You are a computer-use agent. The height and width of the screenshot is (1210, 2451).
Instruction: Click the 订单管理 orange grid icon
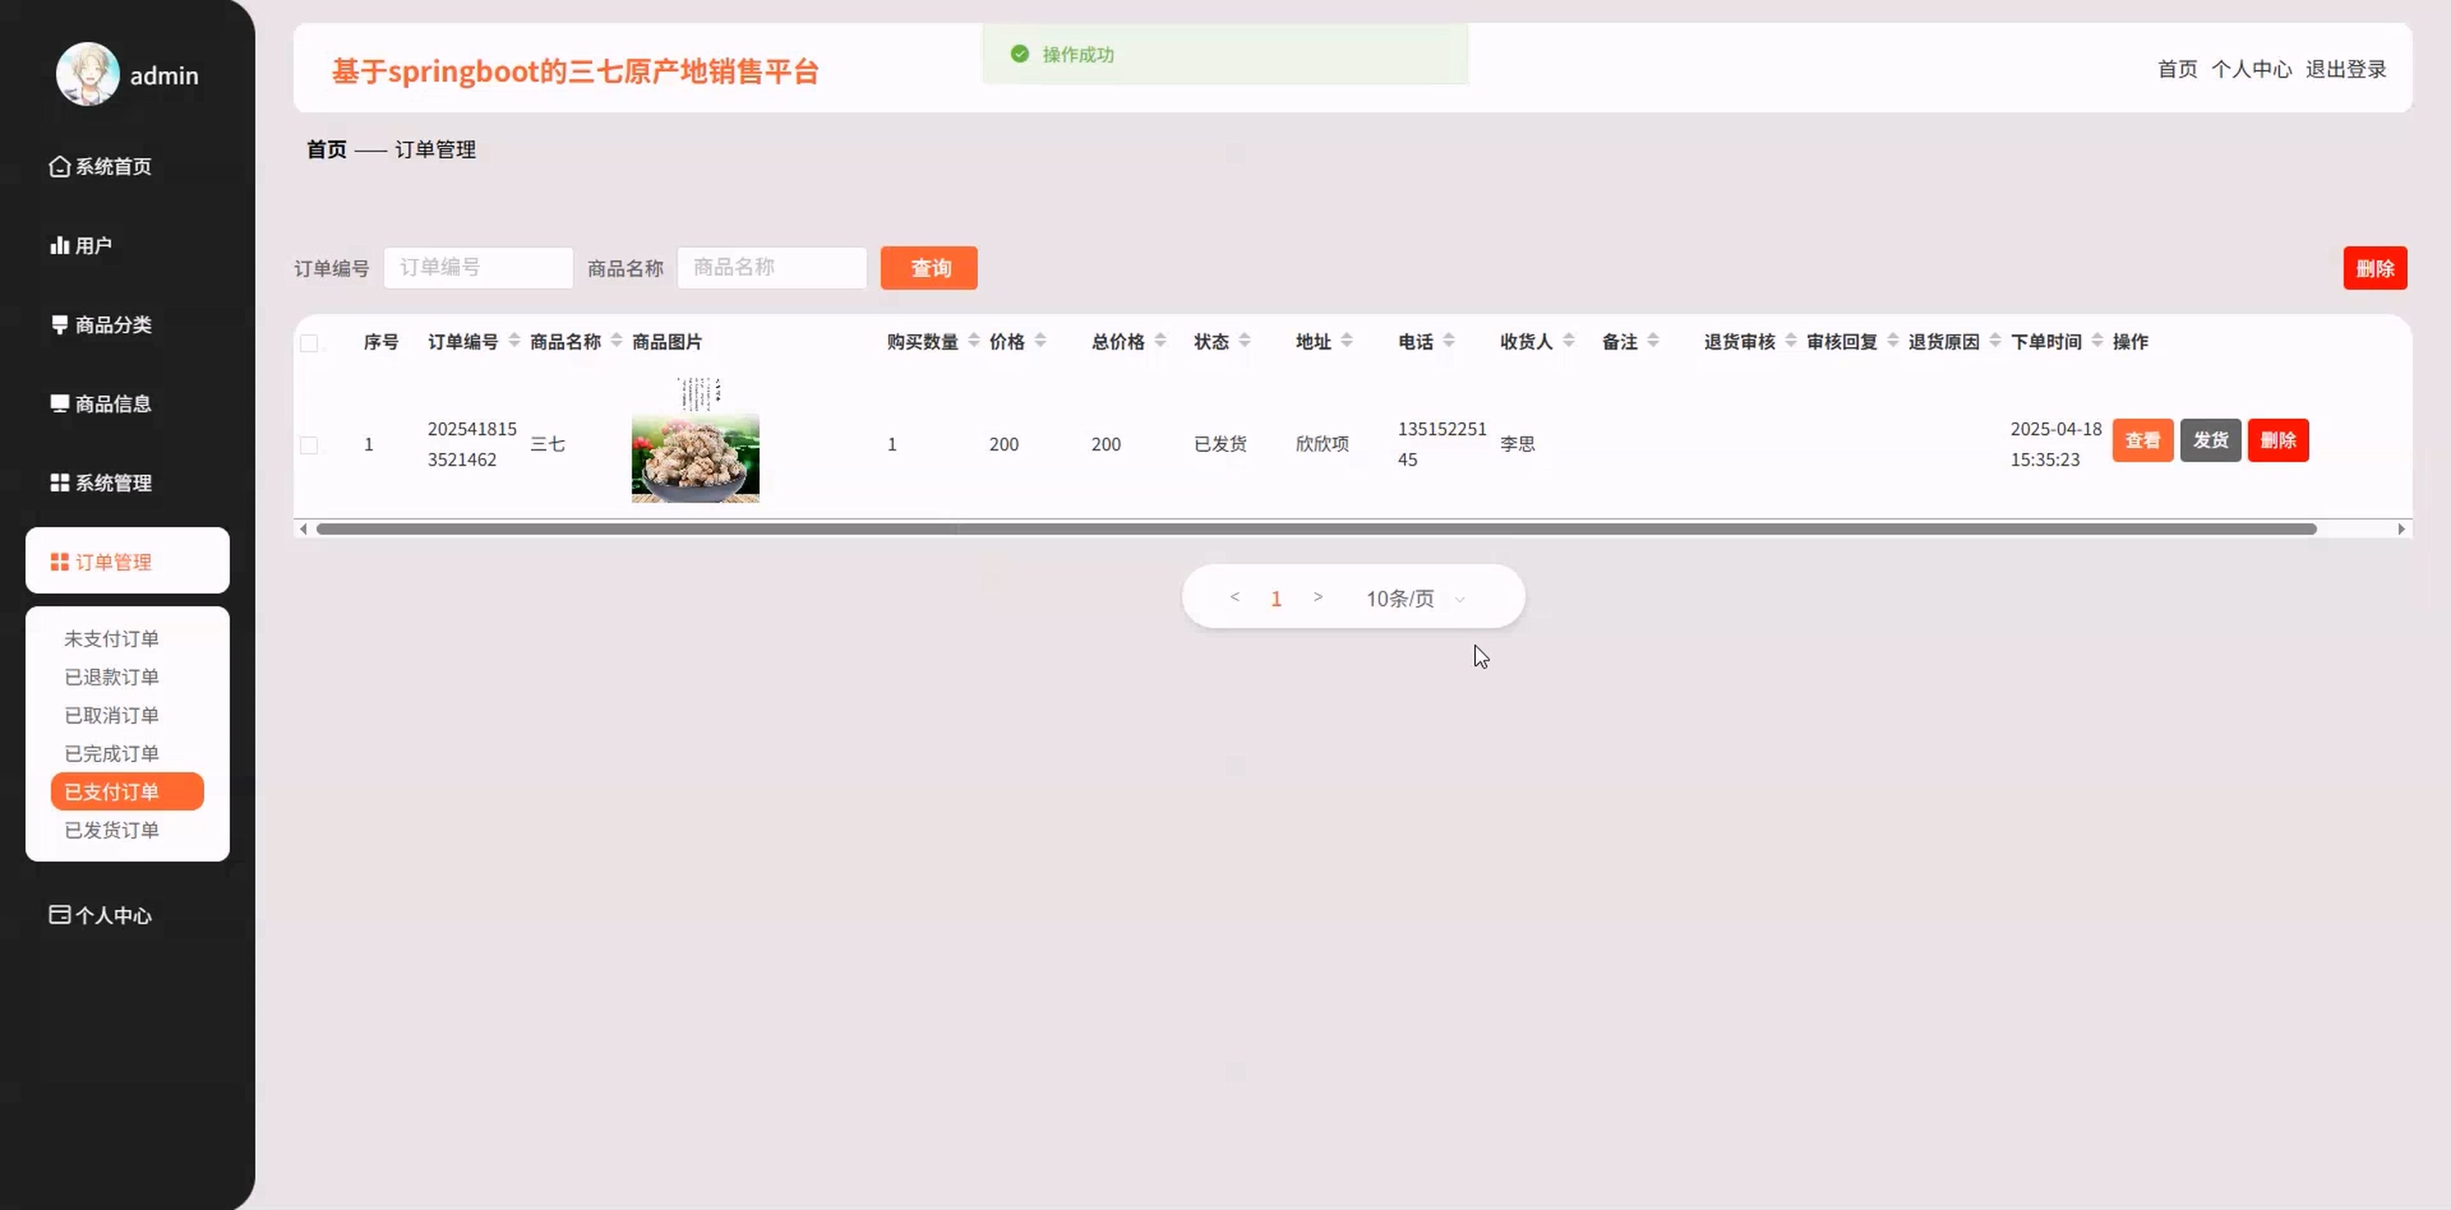59,562
